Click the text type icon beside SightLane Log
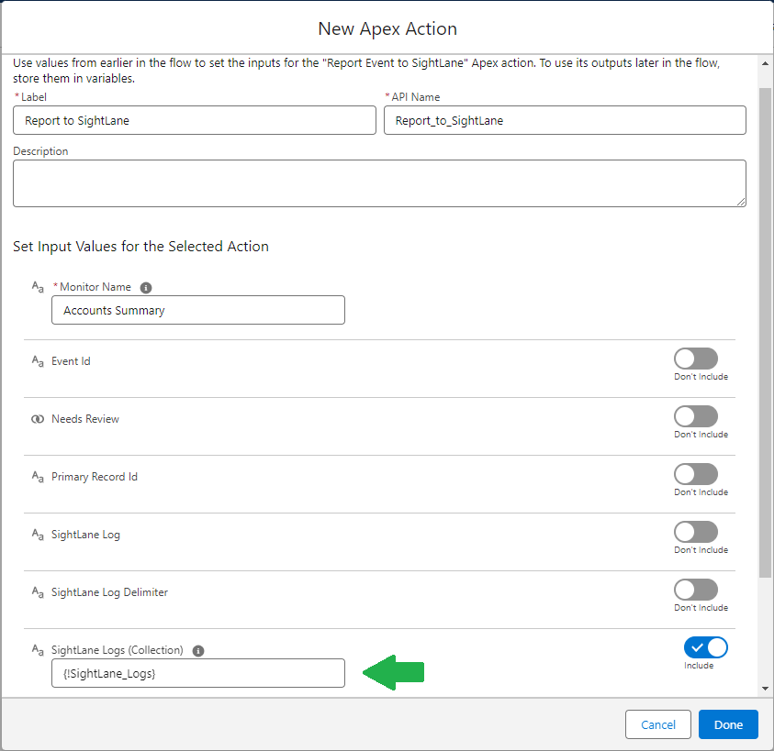 pyautogui.click(x=38, y=535)
